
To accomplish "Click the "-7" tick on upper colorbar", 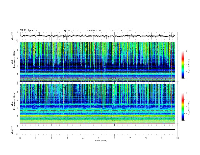I will pos(186,79).
